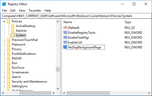Screen dimensions: 152x96
Task: Click the RunOnce folder icon
Action: 8,68
